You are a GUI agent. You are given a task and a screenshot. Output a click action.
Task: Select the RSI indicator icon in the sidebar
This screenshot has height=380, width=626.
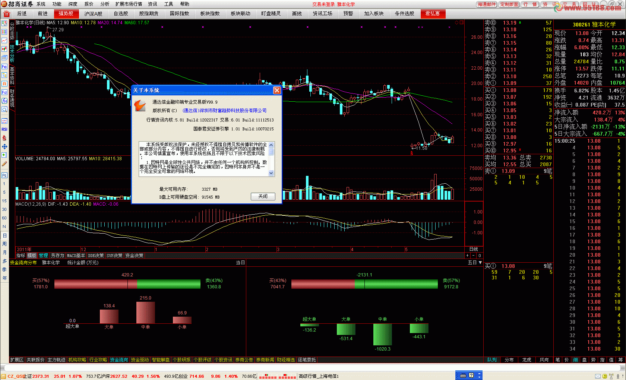[x=4, y=129]
